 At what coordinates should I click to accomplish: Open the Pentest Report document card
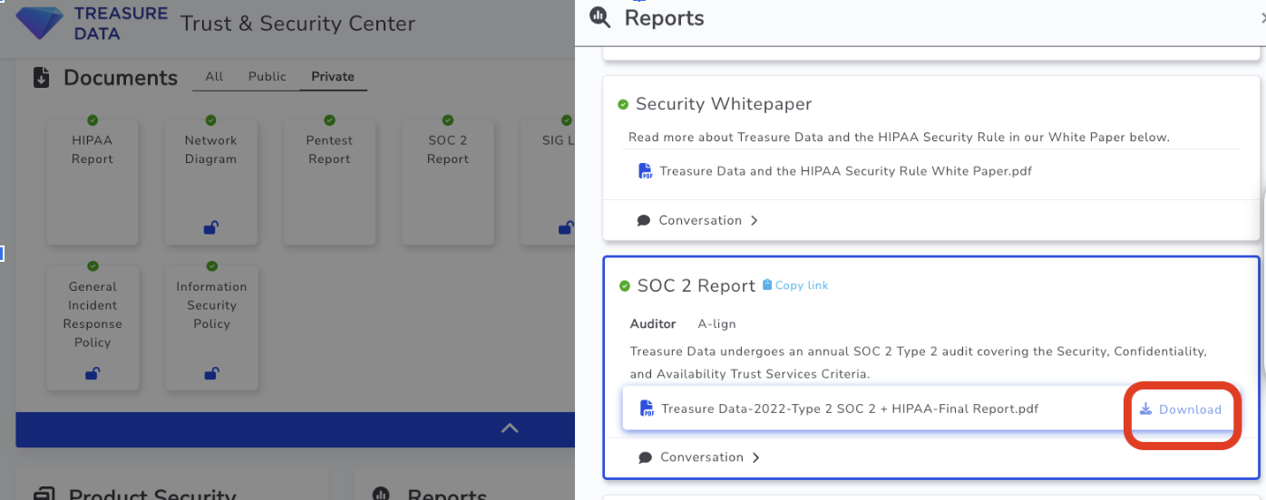click(x=329, y=181)
